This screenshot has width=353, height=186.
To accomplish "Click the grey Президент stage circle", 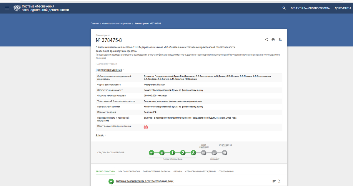I will pos(214,153).
